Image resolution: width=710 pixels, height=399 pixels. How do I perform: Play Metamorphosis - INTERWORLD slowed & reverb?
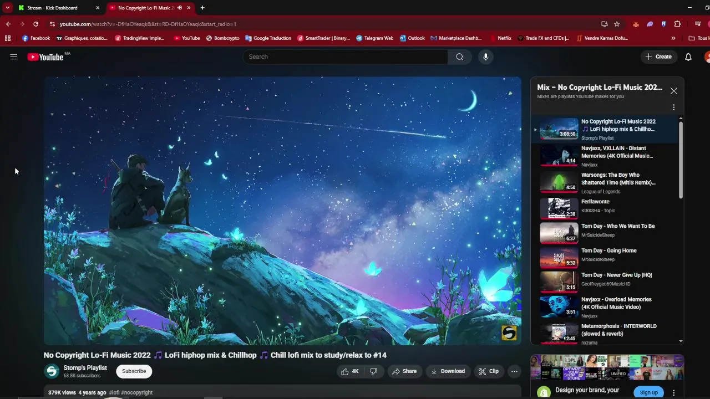point(605,332)
